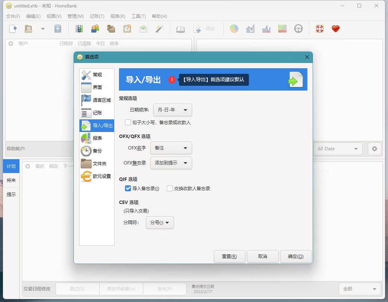Click the save file toolbar icon
Image resolution: width=388 pixels, height=302 pixels.
[x=58, y=29]
